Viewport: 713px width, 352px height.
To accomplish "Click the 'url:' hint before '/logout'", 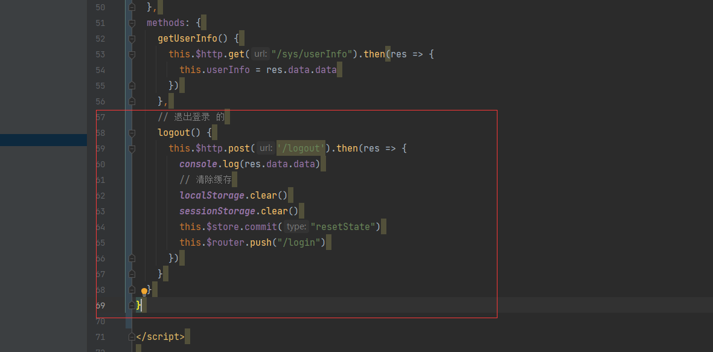I will 266,149.
